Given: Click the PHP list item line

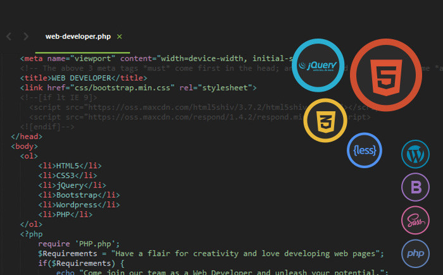Looking at the screenshot, I should [65, 214].
